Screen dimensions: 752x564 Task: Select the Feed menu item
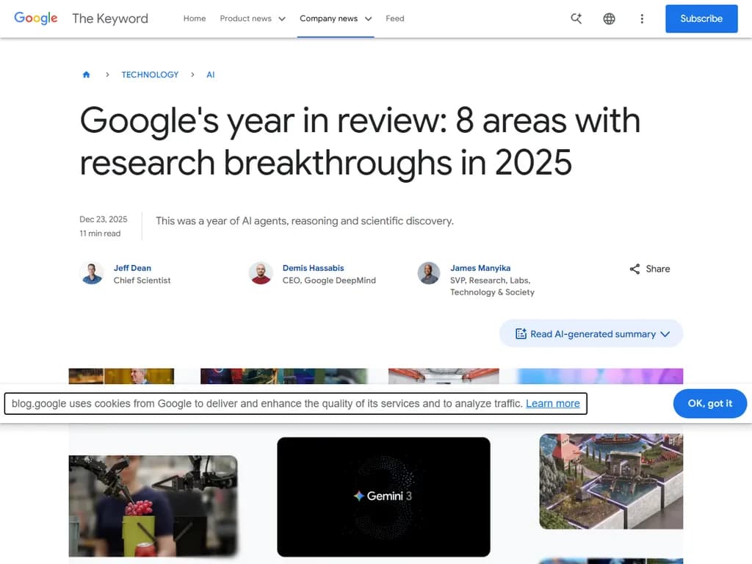tap(395, 18)
